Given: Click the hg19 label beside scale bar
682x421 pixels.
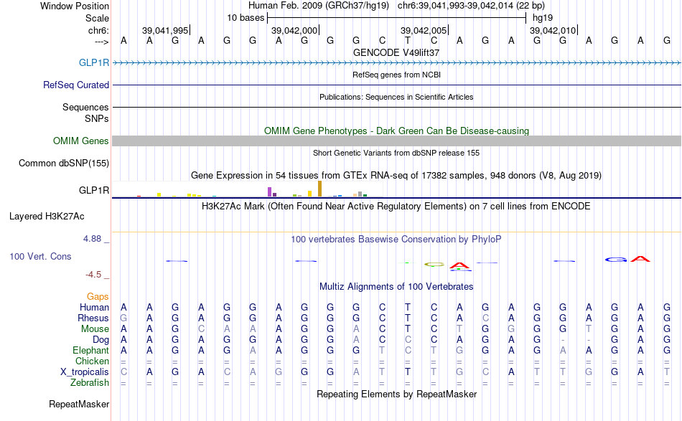Looking at the screenshot, I should (543, 18).
